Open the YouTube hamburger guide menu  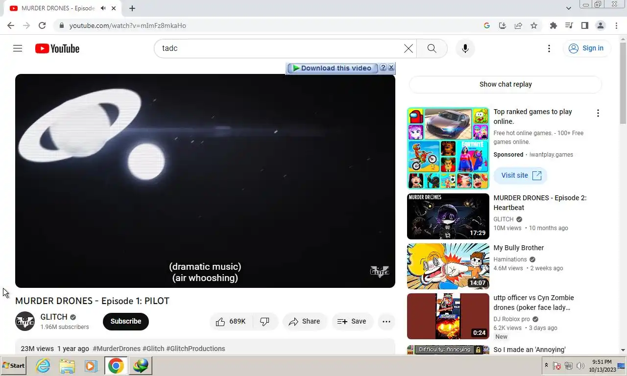[18, 48]
